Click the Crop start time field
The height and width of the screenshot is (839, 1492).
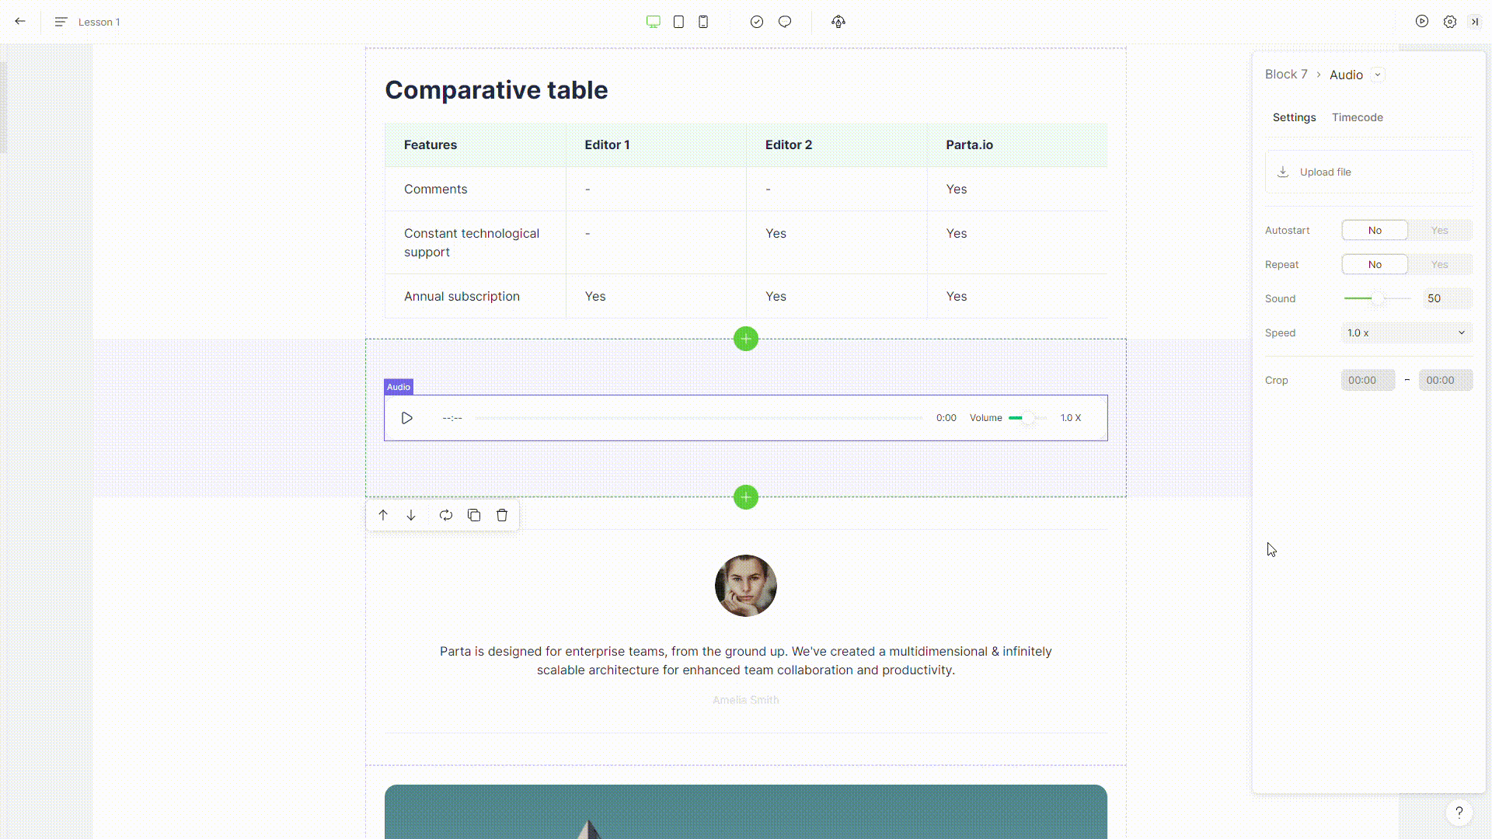click(1368, 381)
